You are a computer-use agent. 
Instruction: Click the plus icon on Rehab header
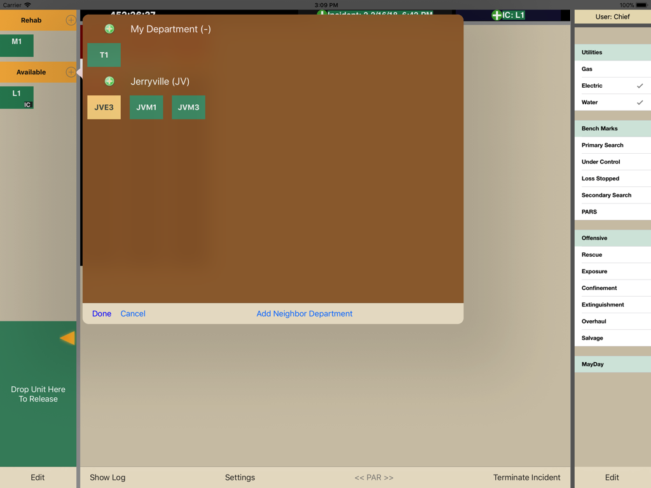(x=71, y=20)
